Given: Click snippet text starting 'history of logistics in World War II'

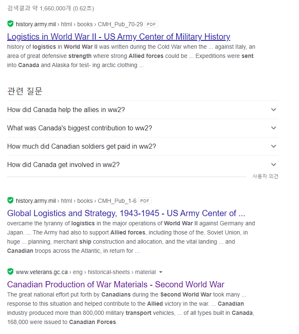Looking at the screenshot, I should [131, 56].
